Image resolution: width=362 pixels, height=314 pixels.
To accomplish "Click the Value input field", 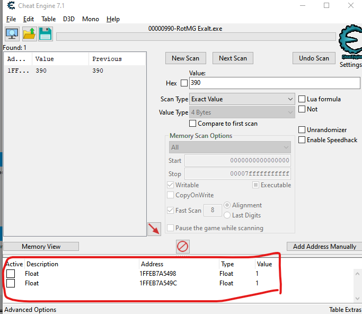I will click(x=274, y=83).
